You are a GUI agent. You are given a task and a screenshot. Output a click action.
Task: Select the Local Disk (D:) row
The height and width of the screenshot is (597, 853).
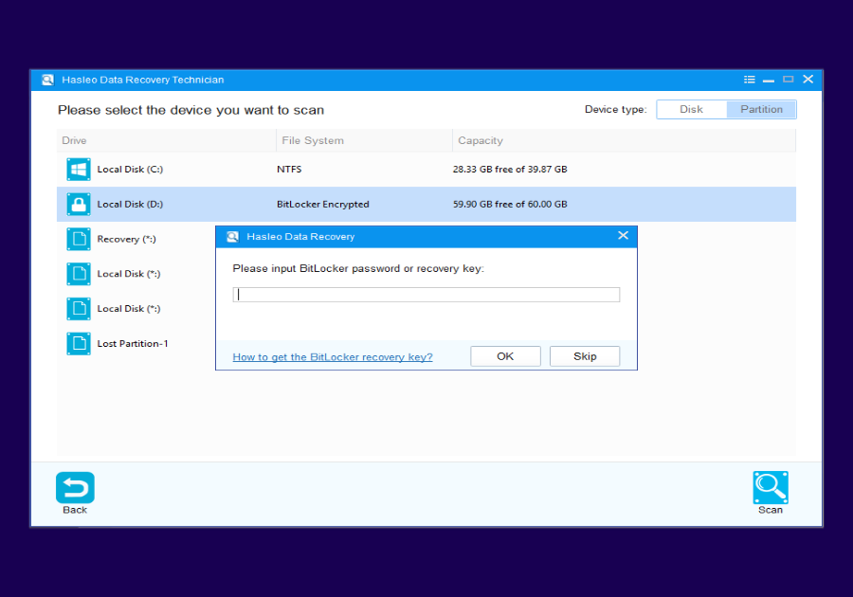coord(142,204)
